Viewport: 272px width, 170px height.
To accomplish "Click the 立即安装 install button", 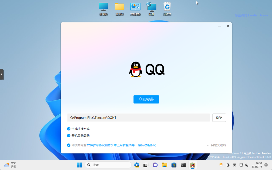I will pyautogui.click(x=146, y=99).
